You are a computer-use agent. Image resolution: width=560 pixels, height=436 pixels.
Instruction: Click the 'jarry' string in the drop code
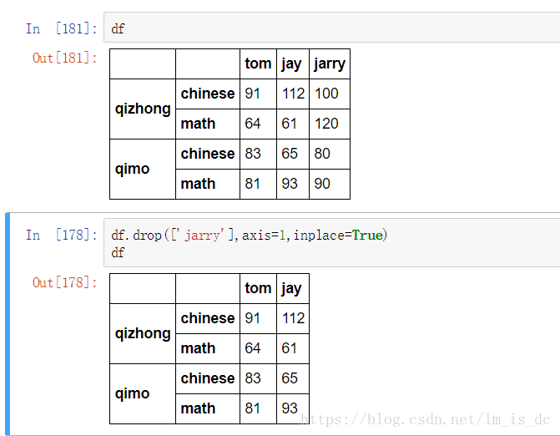[202, 236]
